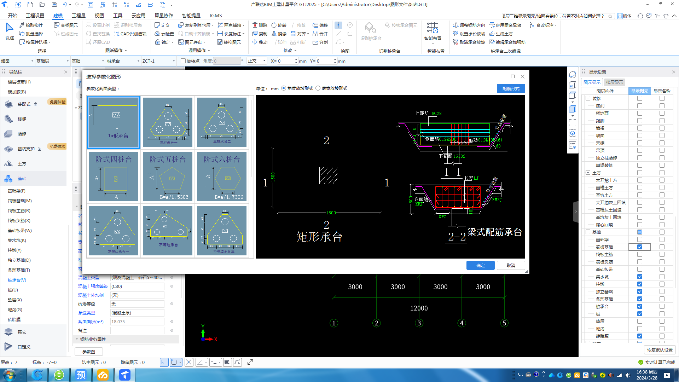Uncheck 集水坑 display element checkbox
Viewport: 679px width, 382px height.
(x=640, y=277)
